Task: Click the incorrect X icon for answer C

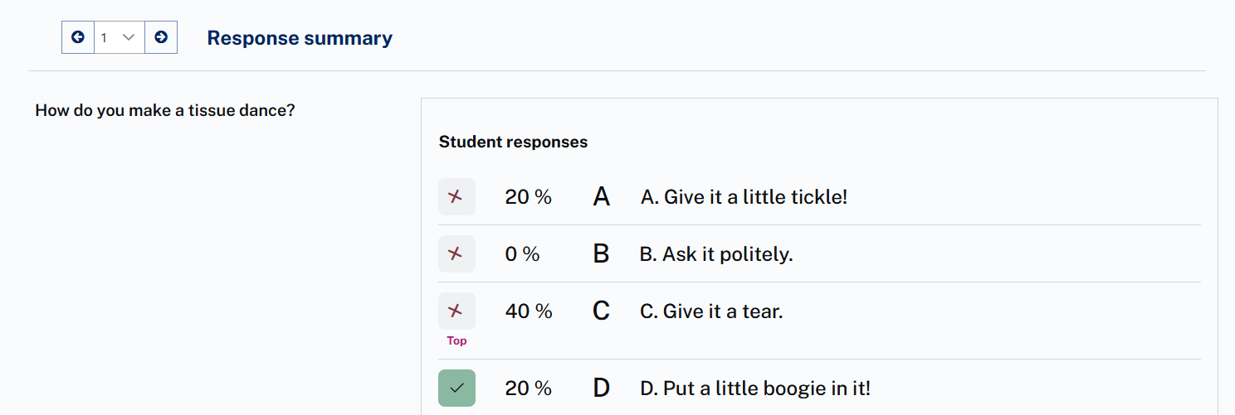Action: pyautogui.click(x=456, y=311)
